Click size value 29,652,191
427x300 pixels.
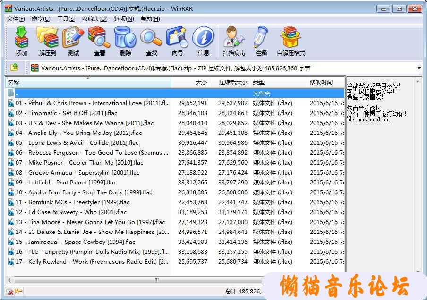coord(193,103)
